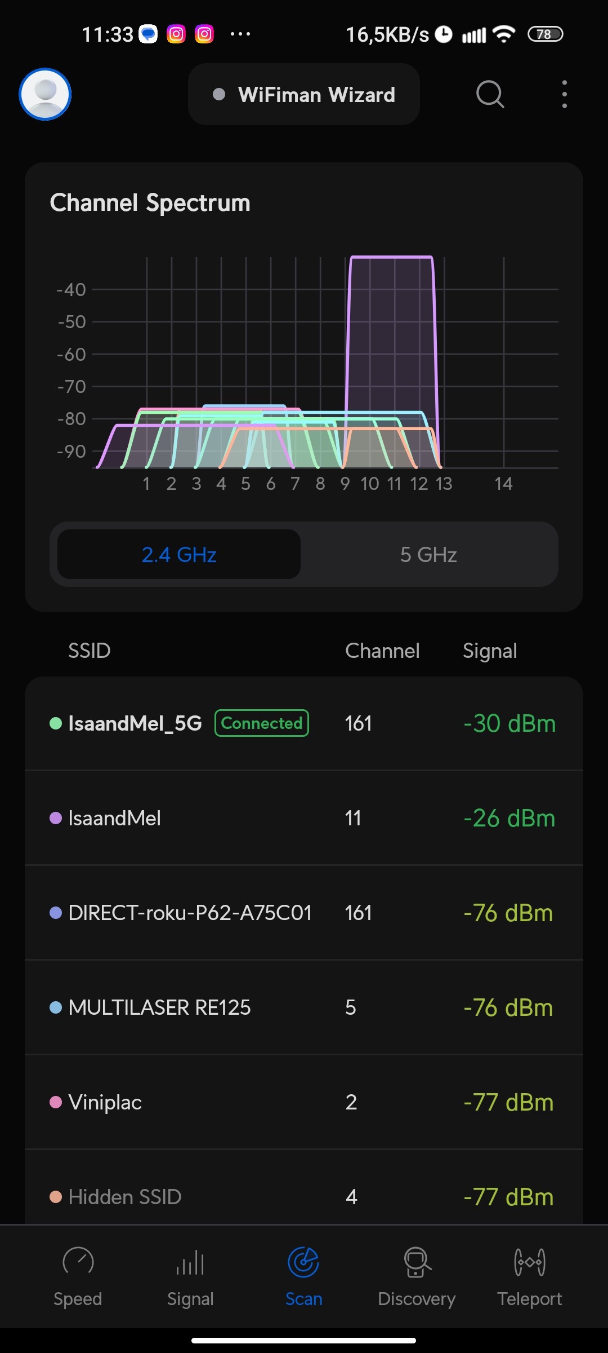The height and width of the screenshot is (1353, 608).
Task: Open the three-dot overflow menu
Action: [564, 94]
